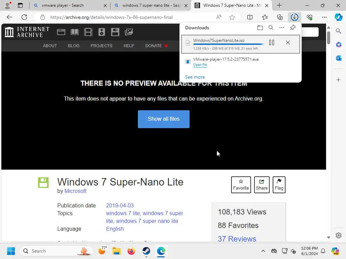Open HELP menu item
Viewport: 346px width, 259px height.
pyautogui.click(x=129, y=46)
